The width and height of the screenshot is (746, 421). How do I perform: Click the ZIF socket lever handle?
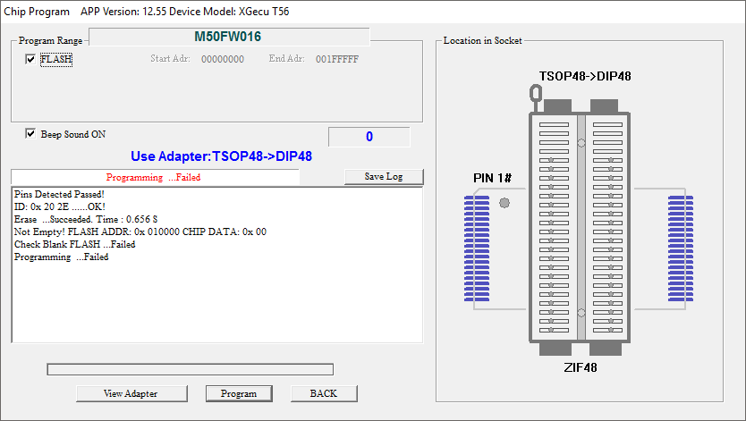(x=535, y=93)
